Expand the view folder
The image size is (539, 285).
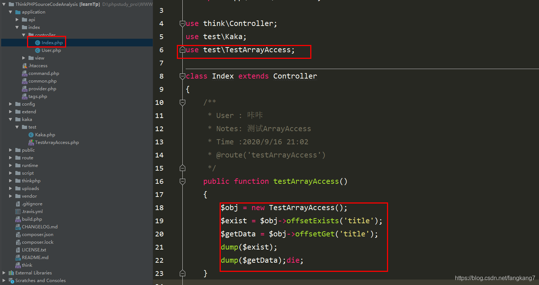pos(24,58)
